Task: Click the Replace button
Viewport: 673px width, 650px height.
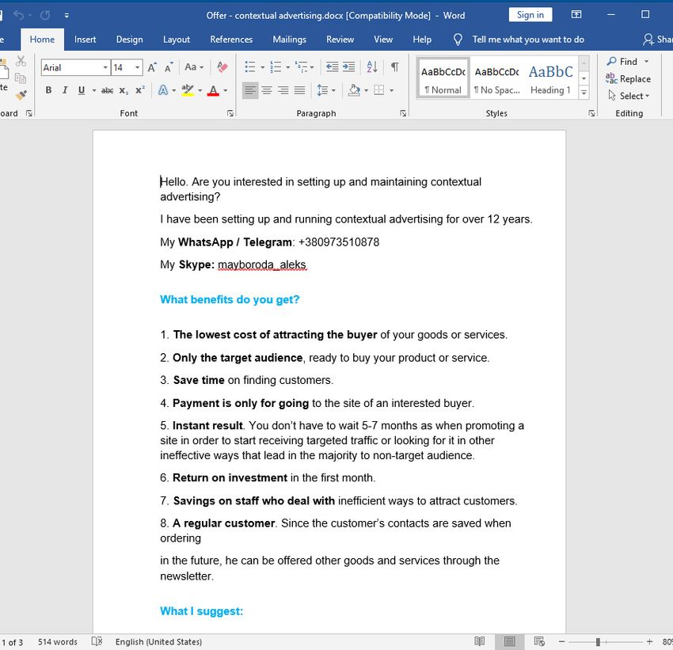Action: point(629,78)
